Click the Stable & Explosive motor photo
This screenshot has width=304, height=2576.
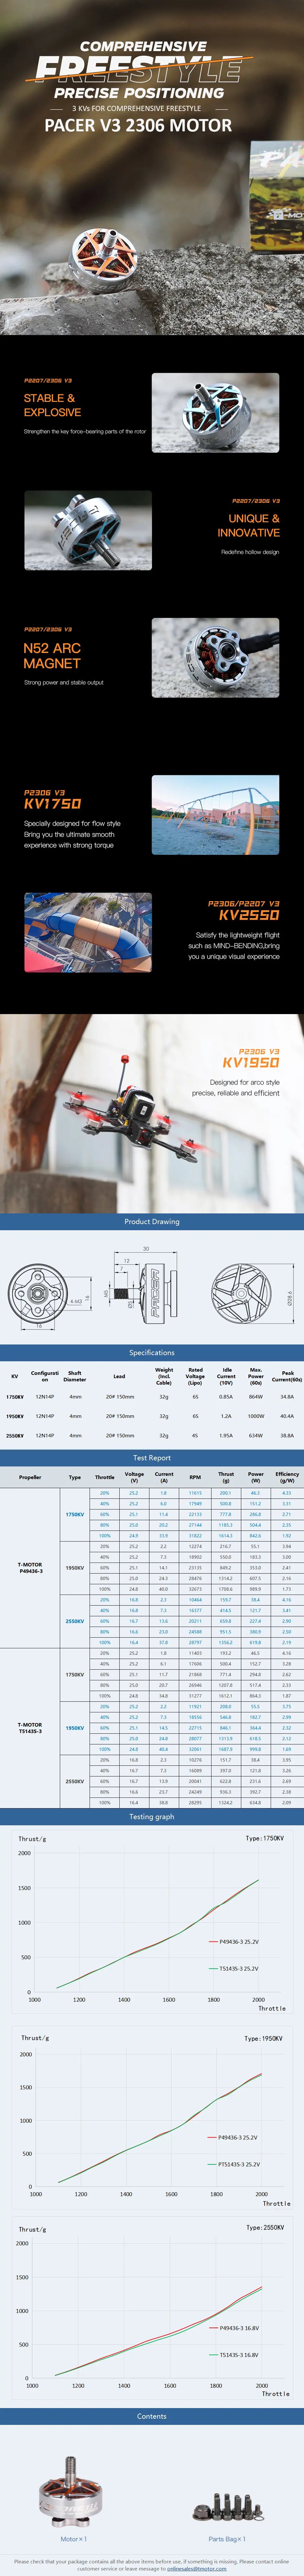click(x=215, y=413)
